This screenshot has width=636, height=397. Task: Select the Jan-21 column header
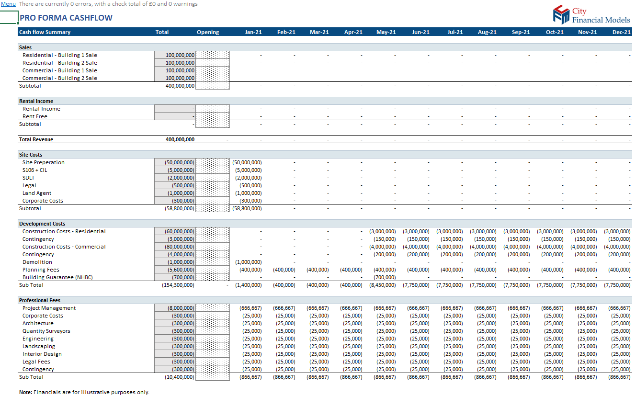(x=253, y=32)
